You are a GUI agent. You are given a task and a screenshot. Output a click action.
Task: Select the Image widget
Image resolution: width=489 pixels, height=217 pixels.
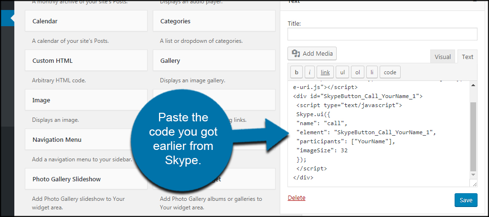coord(86,100)
